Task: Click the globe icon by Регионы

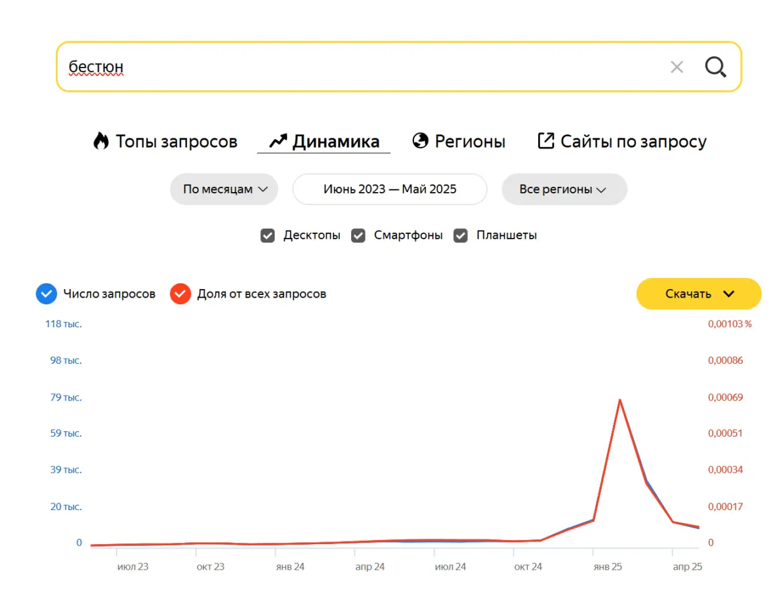Action: [420, 141]
